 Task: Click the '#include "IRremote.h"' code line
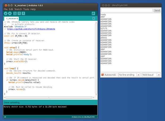click(x=15, y=27)
